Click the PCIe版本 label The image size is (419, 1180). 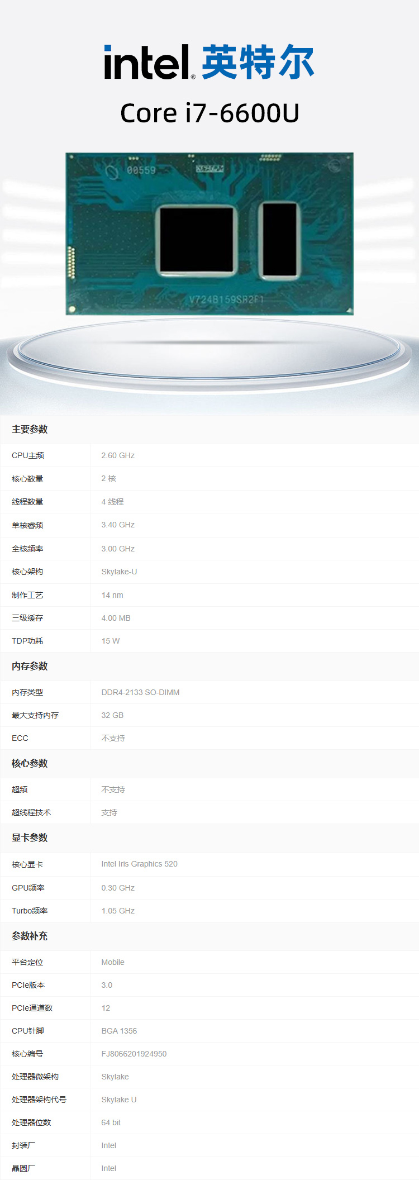coord(28,985)
